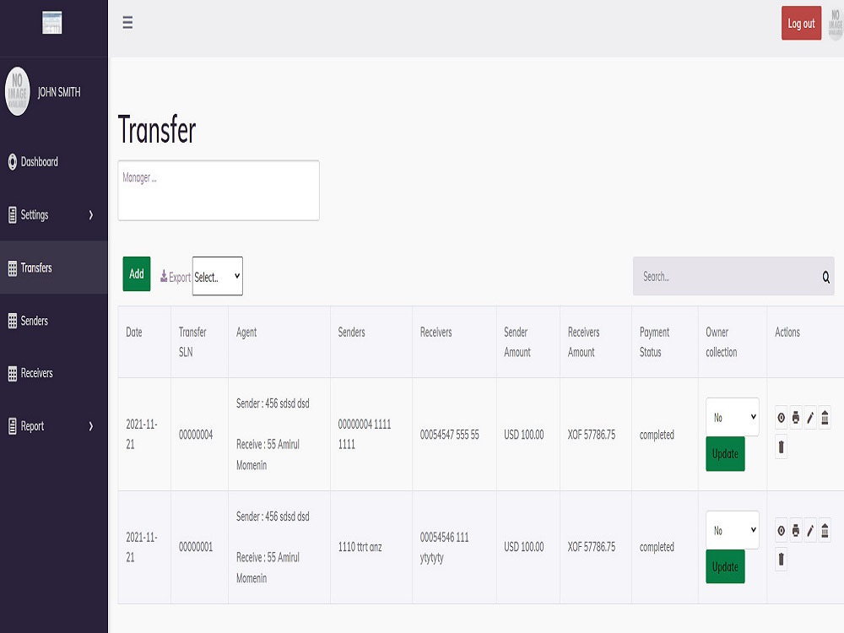Open the Receivers page

(x=54, y=373)
